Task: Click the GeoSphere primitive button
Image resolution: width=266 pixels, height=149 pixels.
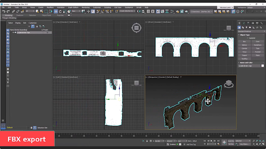Action: [x=258, y=45]
